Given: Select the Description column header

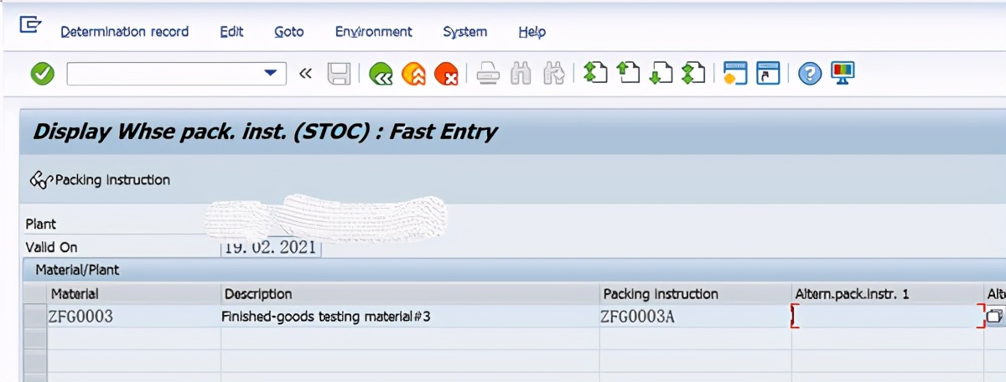Looking at the screenshot, I should tap(411, 294).
